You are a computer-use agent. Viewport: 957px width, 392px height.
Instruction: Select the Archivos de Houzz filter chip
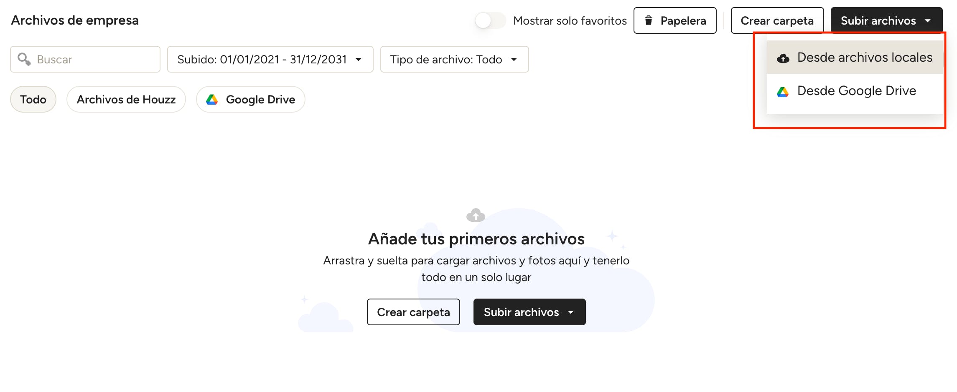coord(126,99)
